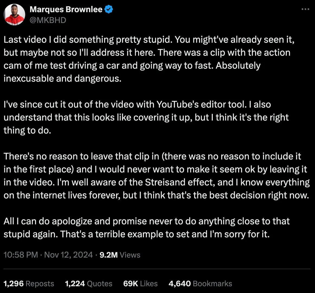This screenshot has height=293, width=315.
Task: Click the 9.2M Views counter
Action: 108,255
